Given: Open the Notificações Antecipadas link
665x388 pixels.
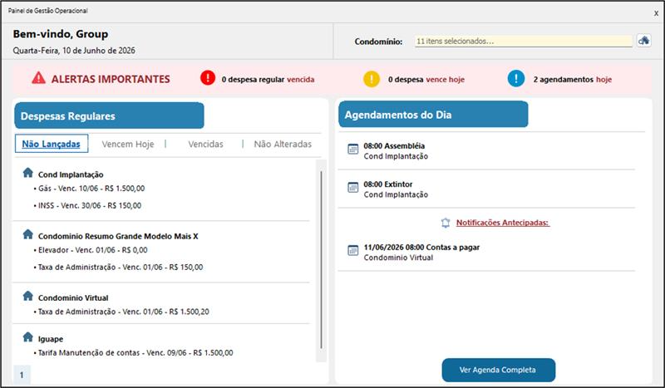Looking at the screenshot, I should [503, 223].
